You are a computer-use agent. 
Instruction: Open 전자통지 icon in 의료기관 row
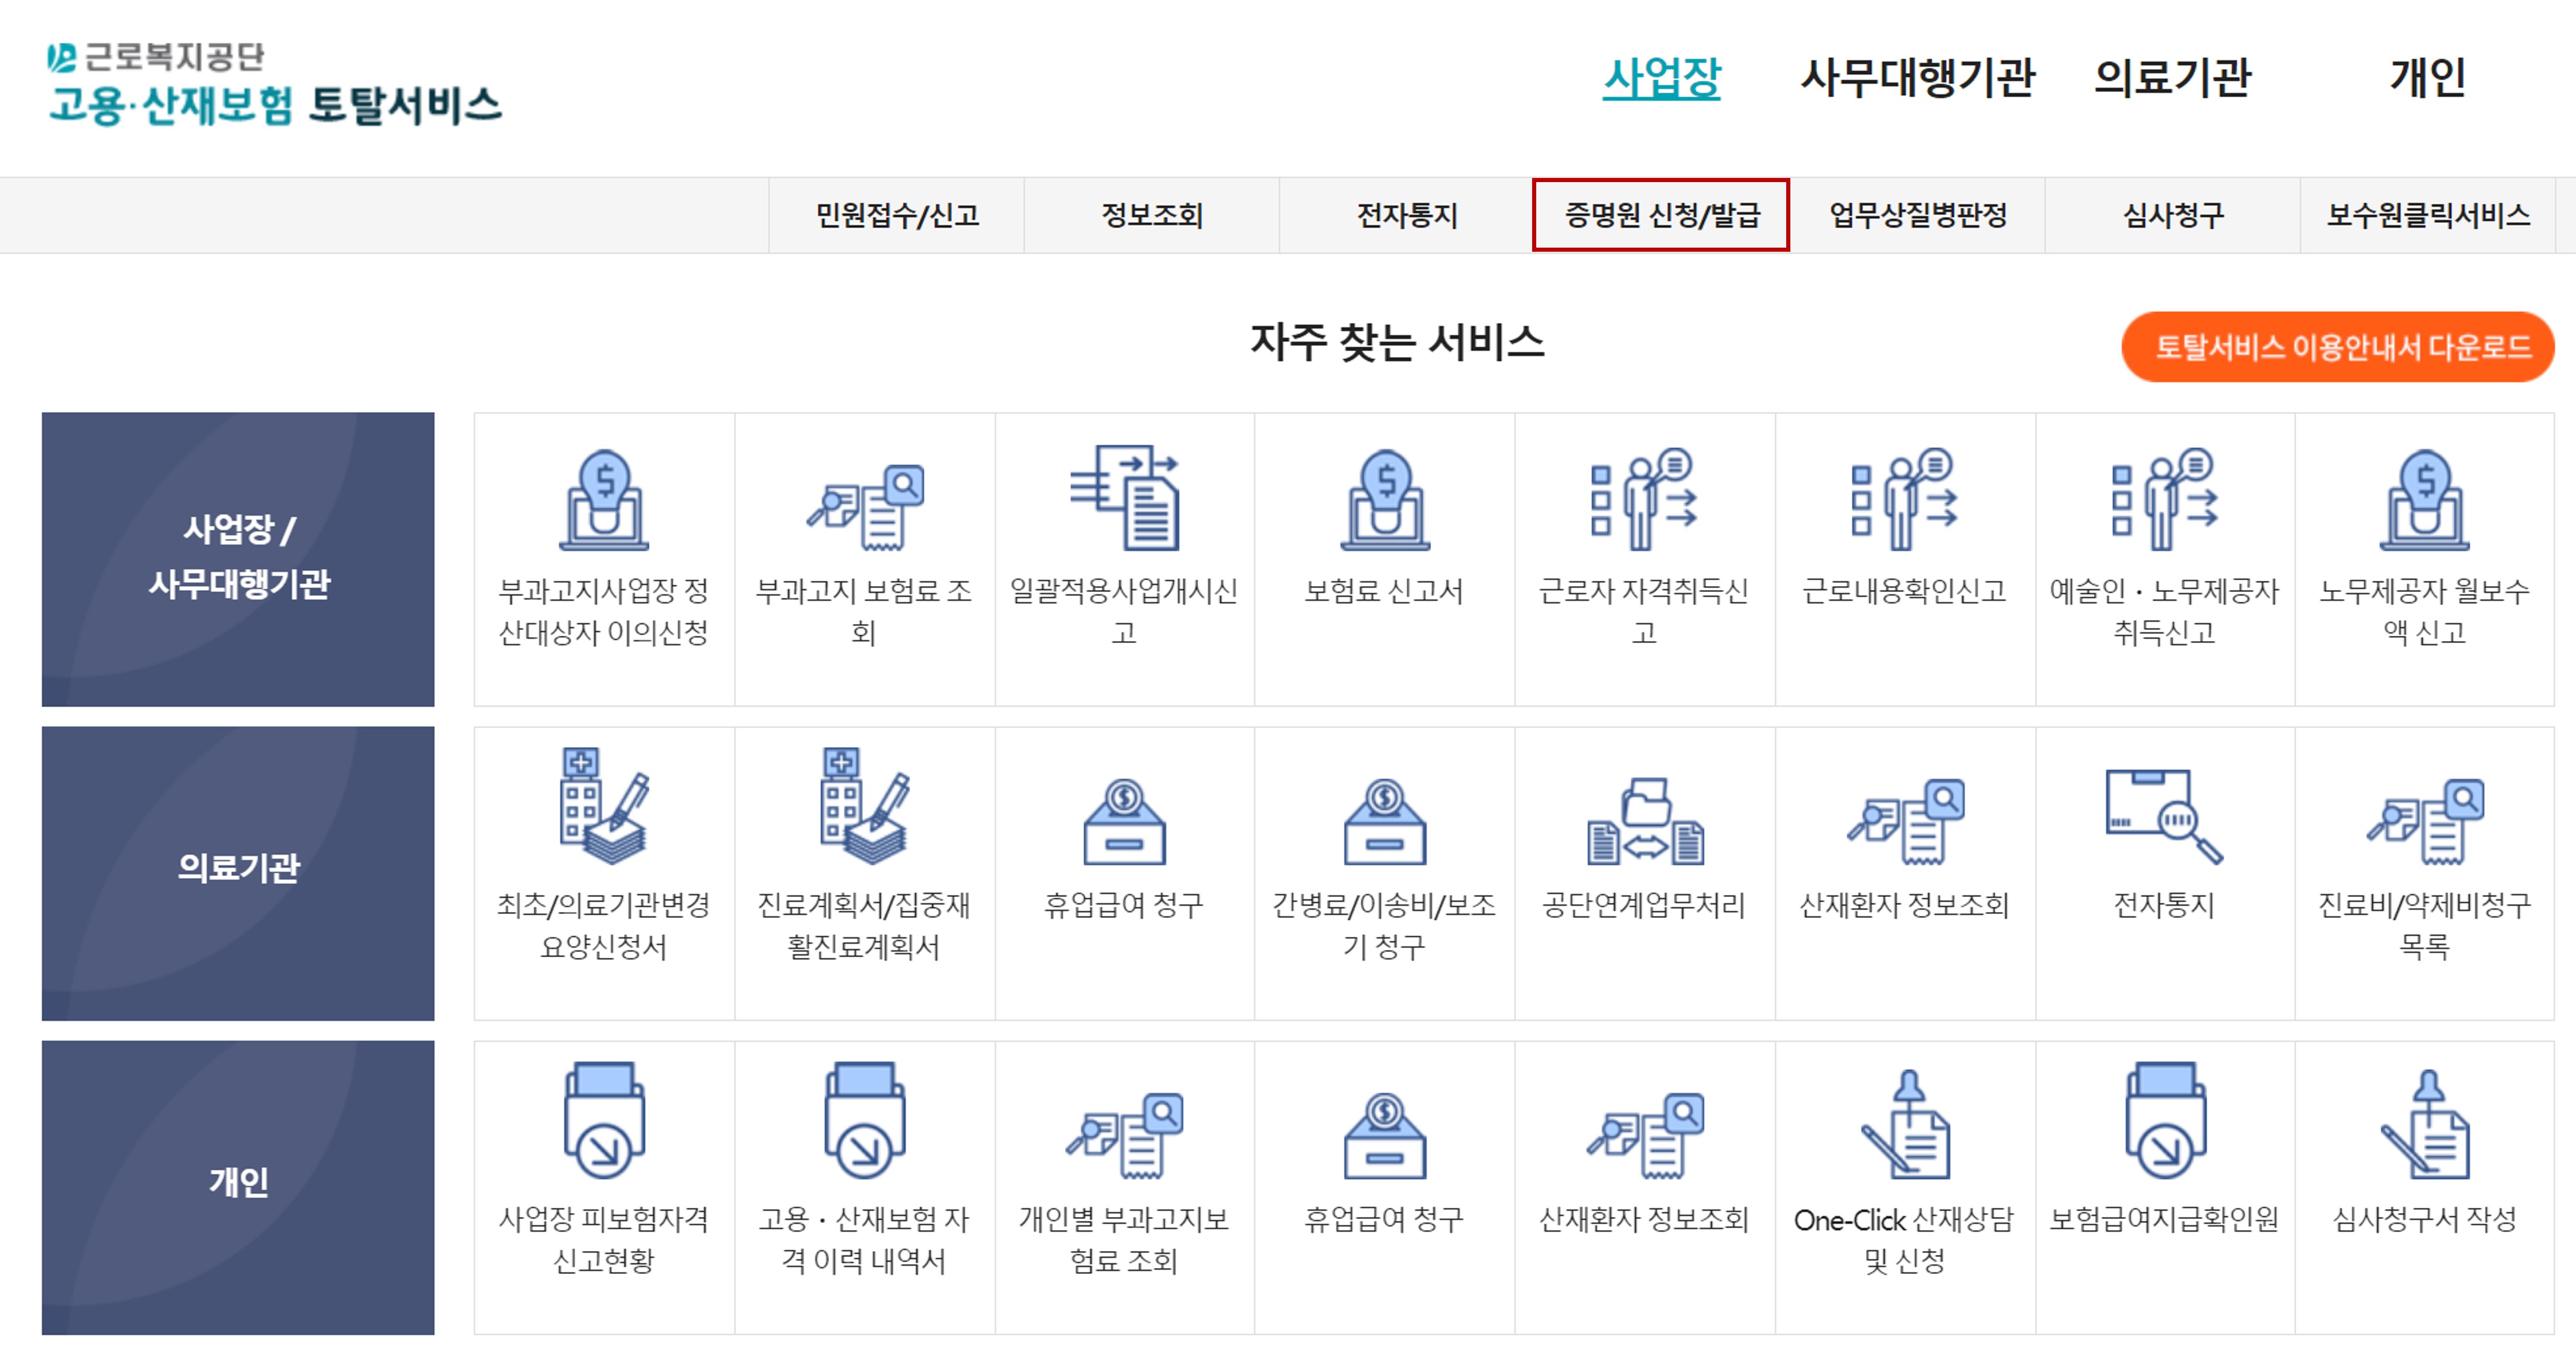[2164, 815]
